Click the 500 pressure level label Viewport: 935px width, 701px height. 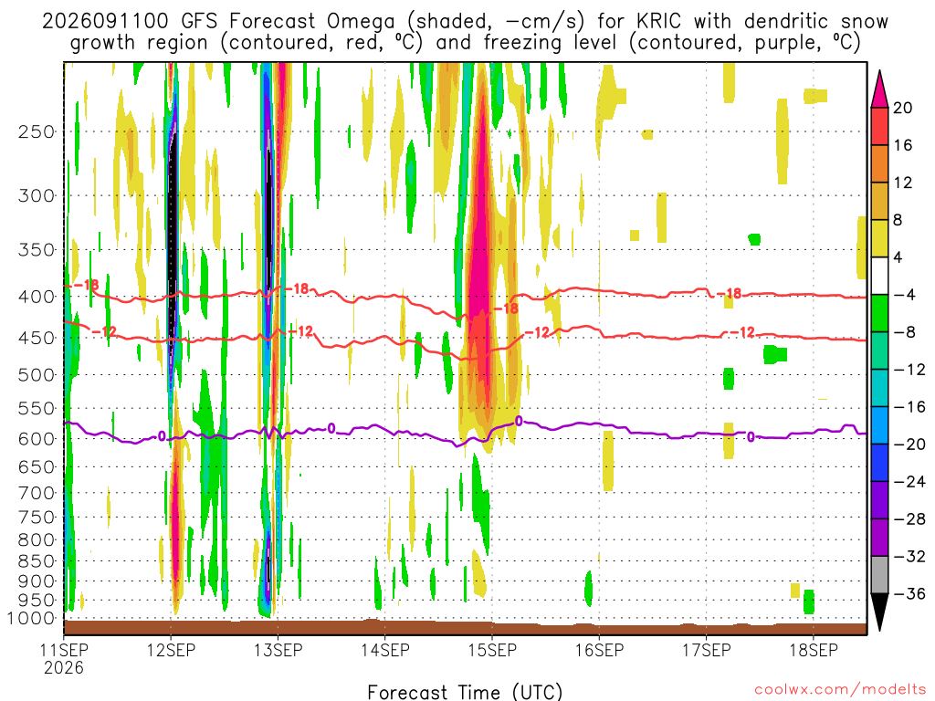coord(37,375)
